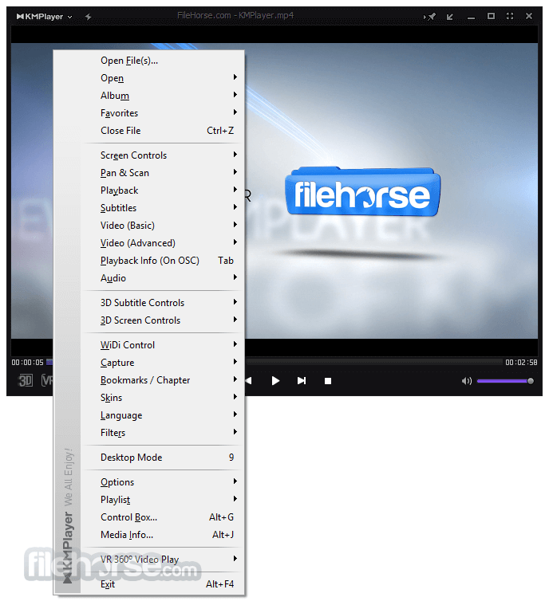Open the Capture submenu
549x605 pixels.
tap(163, 363)
